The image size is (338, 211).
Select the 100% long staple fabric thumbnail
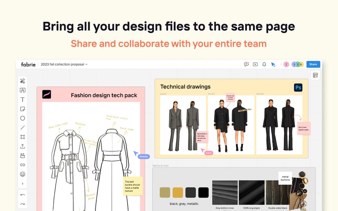point(251,192)
